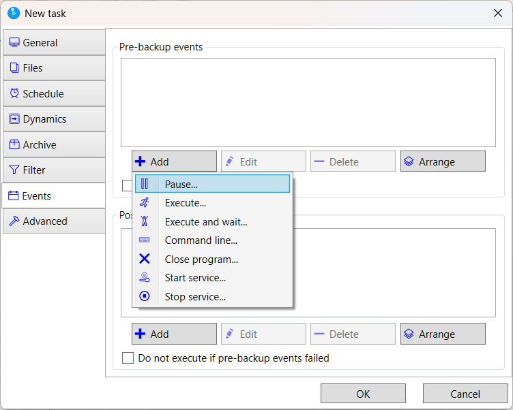Toggle the checkbox below the pre-backup Add button

[126, 185]
